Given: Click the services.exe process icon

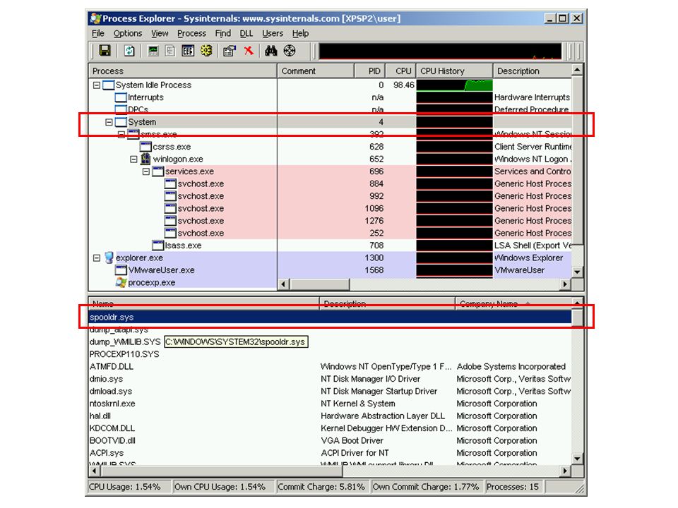Looking at the screenshot, I should (x=157, y=171).
